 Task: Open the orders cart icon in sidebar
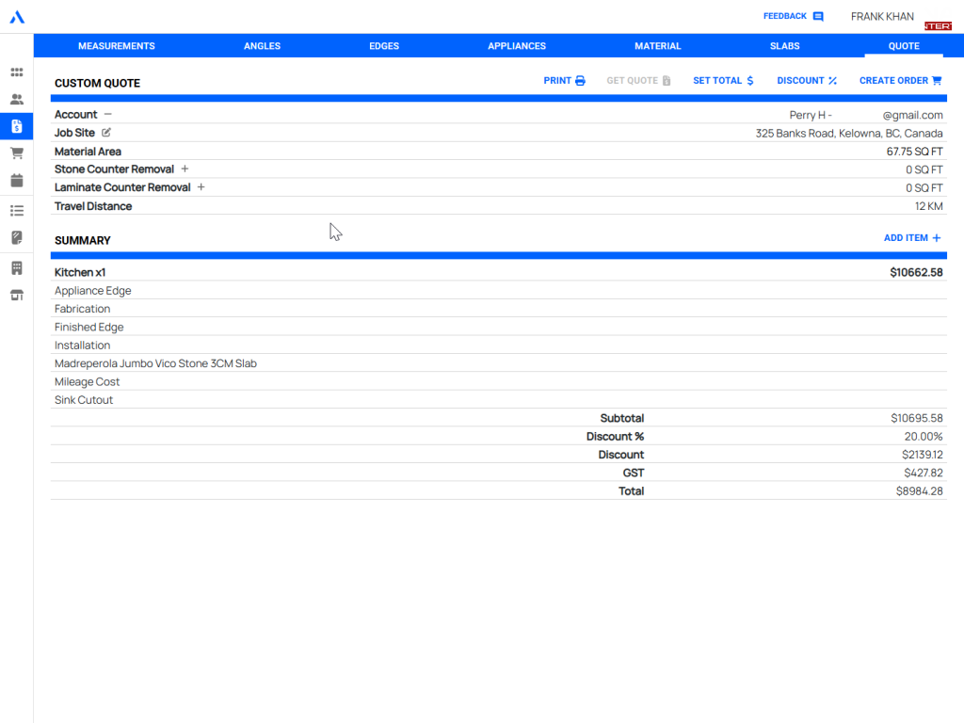coord(17,153)
